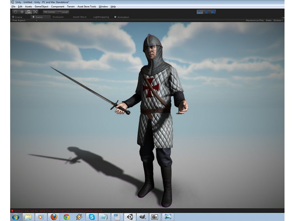Click the Step frame button
This screenshot has width=295, height=221.
213,12
